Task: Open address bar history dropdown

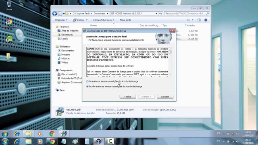Action: [x=156, y=14]
